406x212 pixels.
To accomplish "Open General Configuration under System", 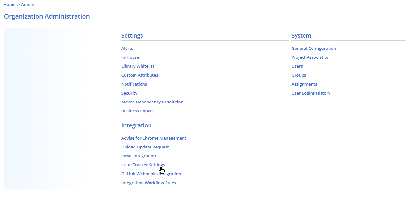I will pos(313,49).
